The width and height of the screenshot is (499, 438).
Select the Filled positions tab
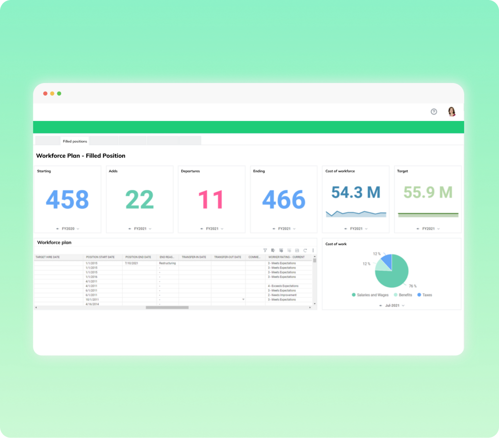(x=75, y=141)
